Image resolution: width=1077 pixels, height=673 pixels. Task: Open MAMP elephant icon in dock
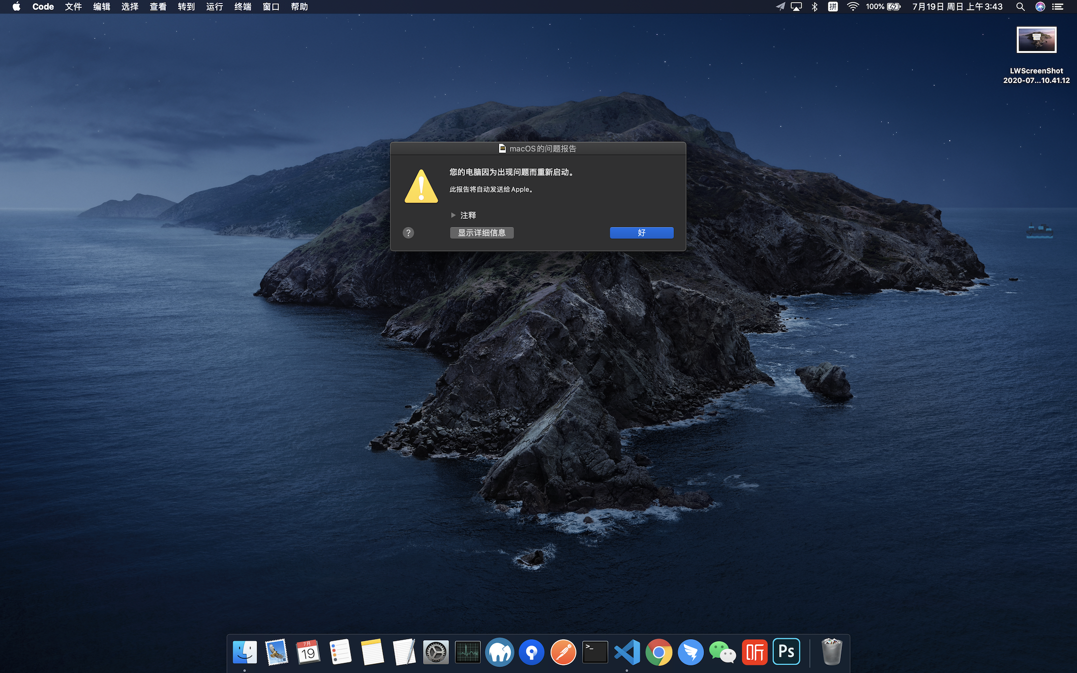pyautogui.click(x=499, y=652)
